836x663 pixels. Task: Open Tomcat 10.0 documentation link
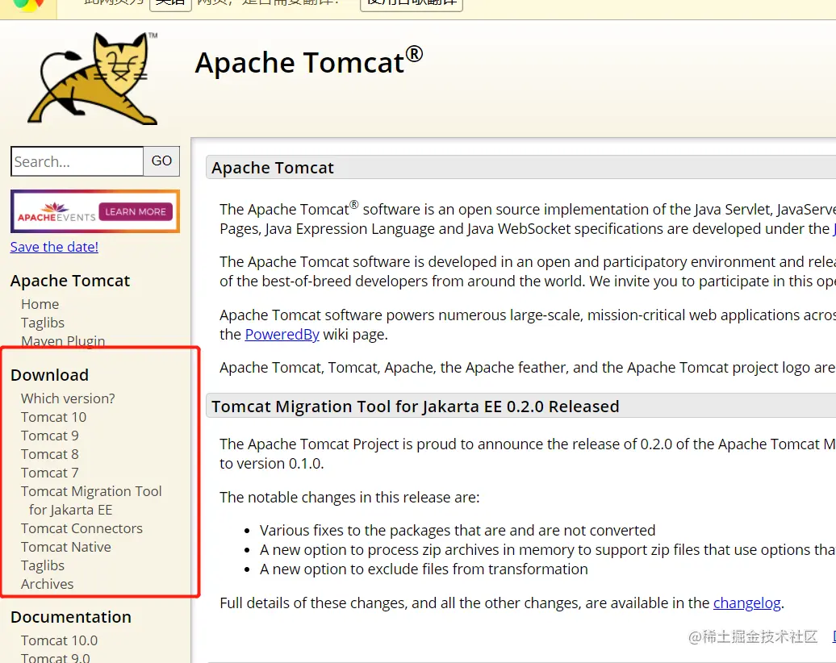(59, 640)
